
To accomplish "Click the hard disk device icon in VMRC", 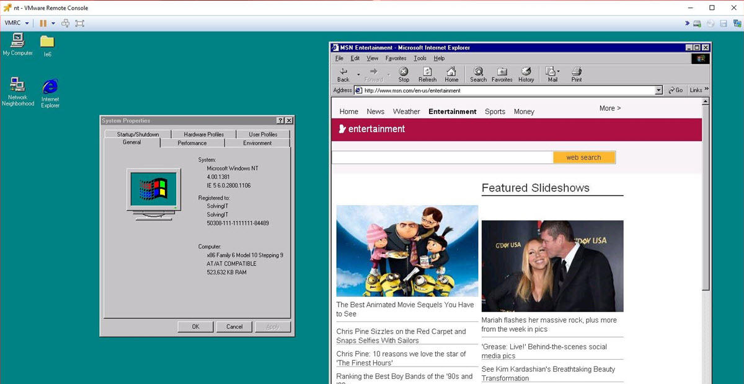I will pyautogui.click(x=697, y=24).
